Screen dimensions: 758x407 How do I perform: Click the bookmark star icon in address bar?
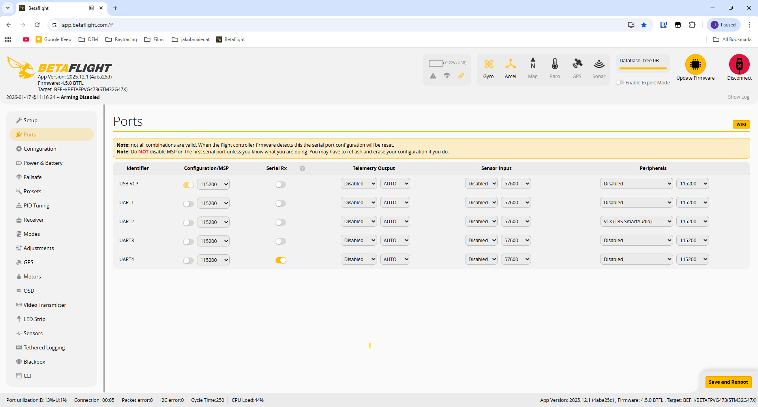tap(644, 25)
